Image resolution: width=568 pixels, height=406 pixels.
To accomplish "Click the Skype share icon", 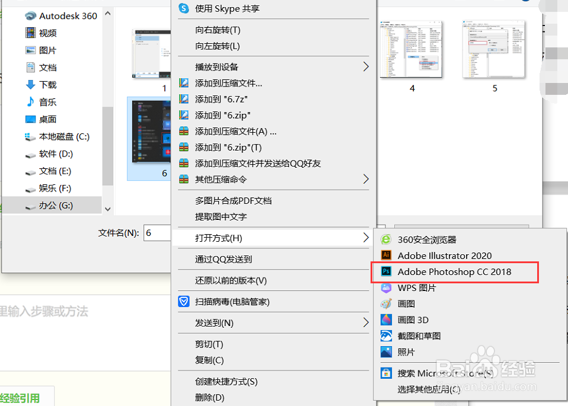I will pos(184,8).
